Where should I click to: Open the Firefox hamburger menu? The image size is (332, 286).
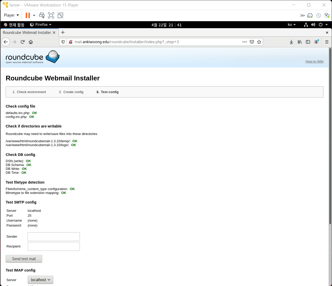click(327, 42)
